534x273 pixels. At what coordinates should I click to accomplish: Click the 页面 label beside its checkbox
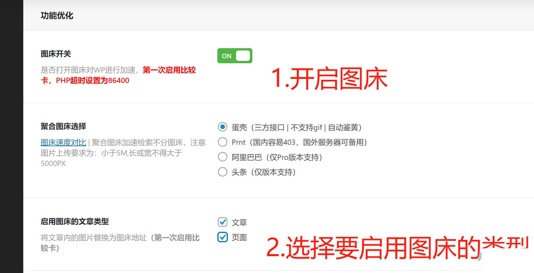coord(239,238)
